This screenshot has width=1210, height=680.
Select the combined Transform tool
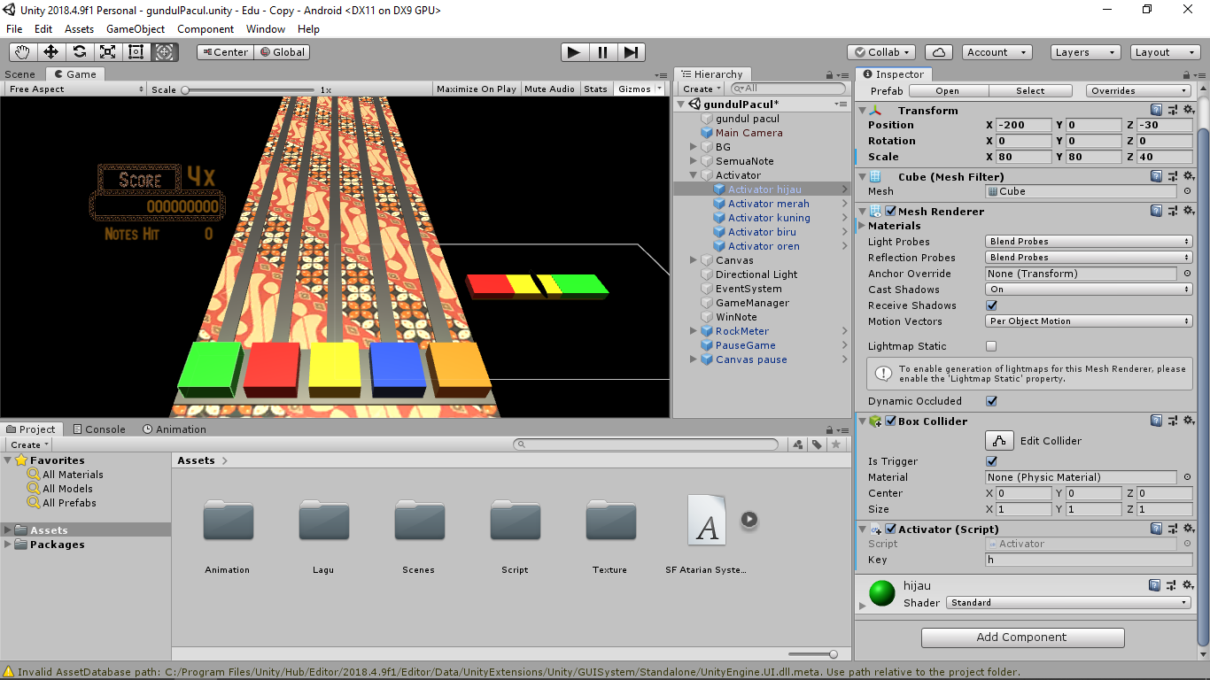(x=165, y=52)
